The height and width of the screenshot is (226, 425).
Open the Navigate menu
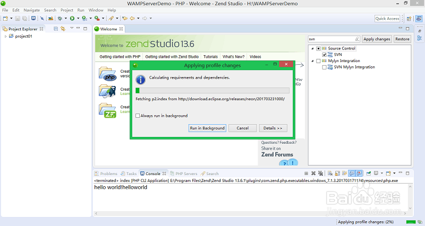click(x=32, y=10)
